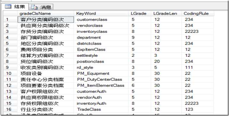Click the department keyword cell

(x=101, y=38)
